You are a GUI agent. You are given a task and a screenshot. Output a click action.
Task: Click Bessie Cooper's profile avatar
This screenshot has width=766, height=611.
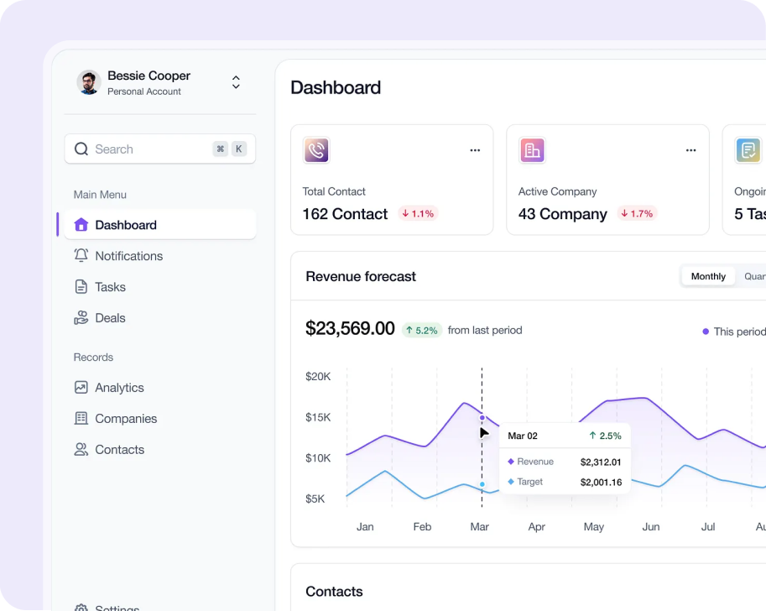(89, 82)
